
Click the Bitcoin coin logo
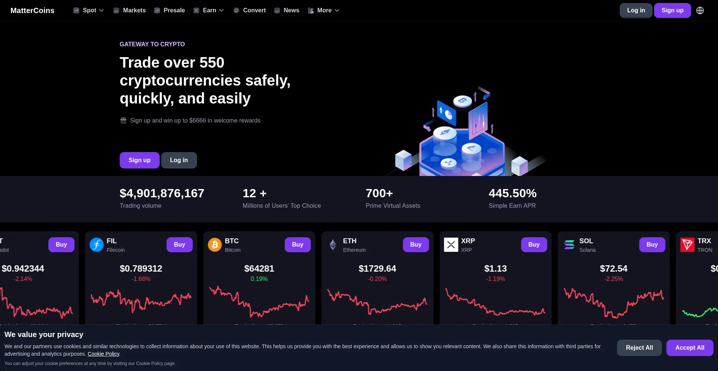(215, 245)
